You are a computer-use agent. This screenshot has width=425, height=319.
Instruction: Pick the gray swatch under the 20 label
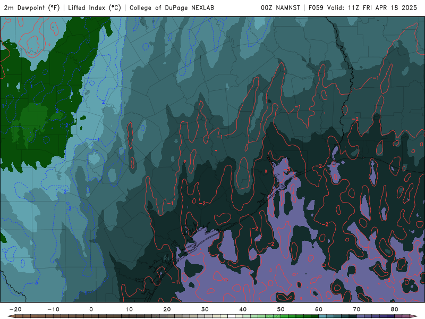(171, 316)
